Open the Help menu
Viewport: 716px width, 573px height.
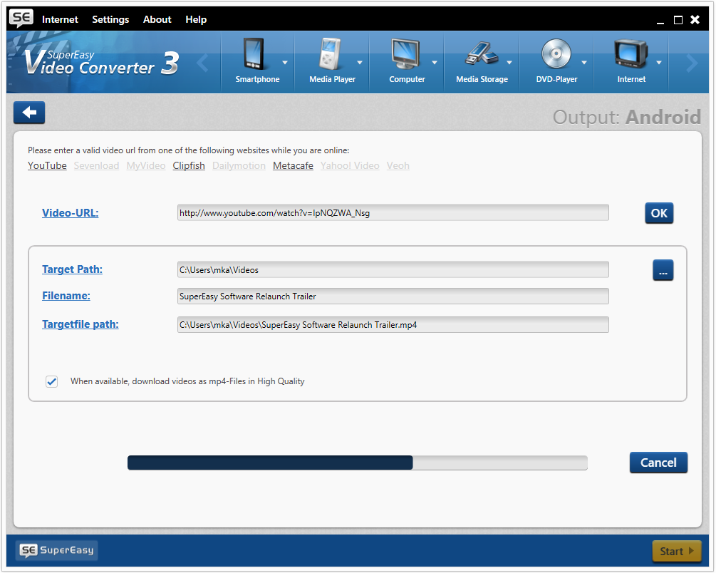click(196, 19)
